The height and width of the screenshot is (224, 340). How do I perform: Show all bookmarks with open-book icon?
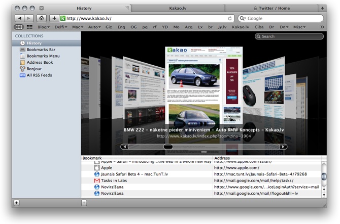(x=19, y=27)
